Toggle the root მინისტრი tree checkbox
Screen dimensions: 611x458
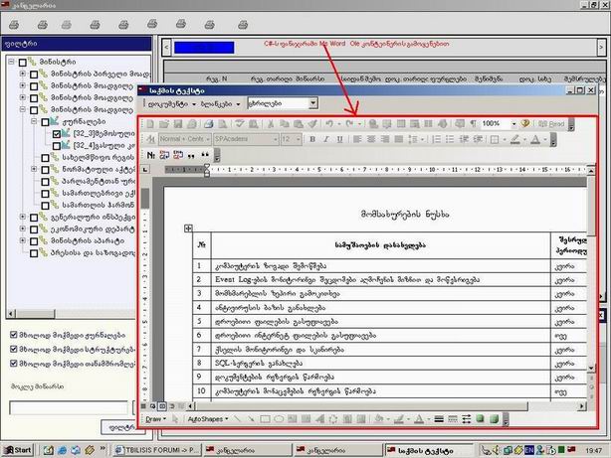click(x=23, y=63)
